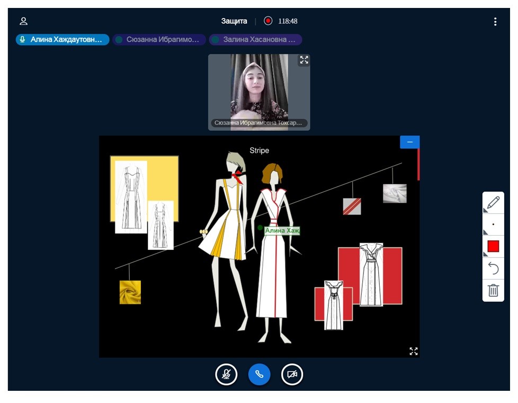The height and width of the screenshot is (403, 518).
Task: Delete annotations with the trash icon
Action: (x=493, y=290)
